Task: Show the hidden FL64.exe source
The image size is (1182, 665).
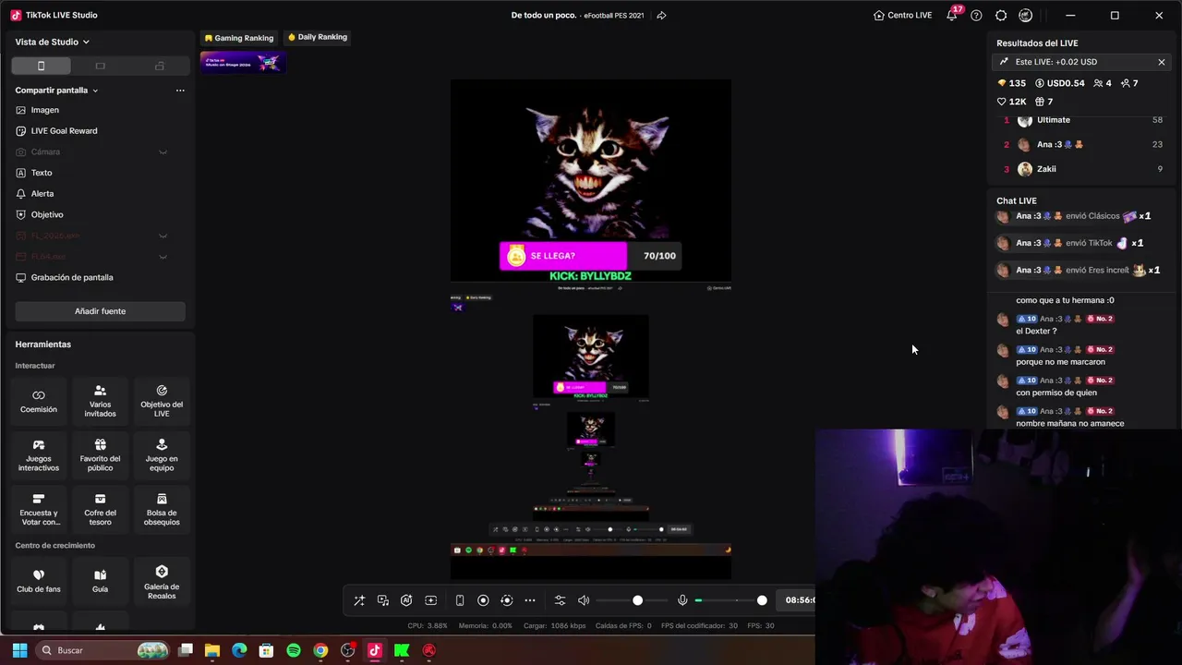Action: (163, 257)
